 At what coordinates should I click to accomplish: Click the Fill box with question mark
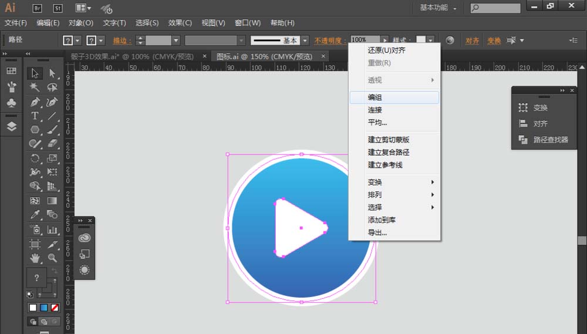36,278
